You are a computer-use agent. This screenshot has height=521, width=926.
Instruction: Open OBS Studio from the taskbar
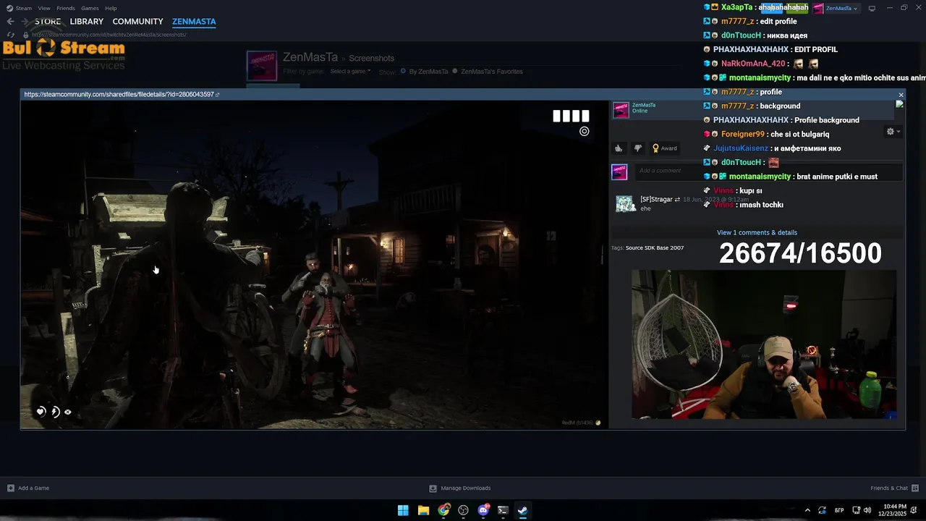point(463,510)
